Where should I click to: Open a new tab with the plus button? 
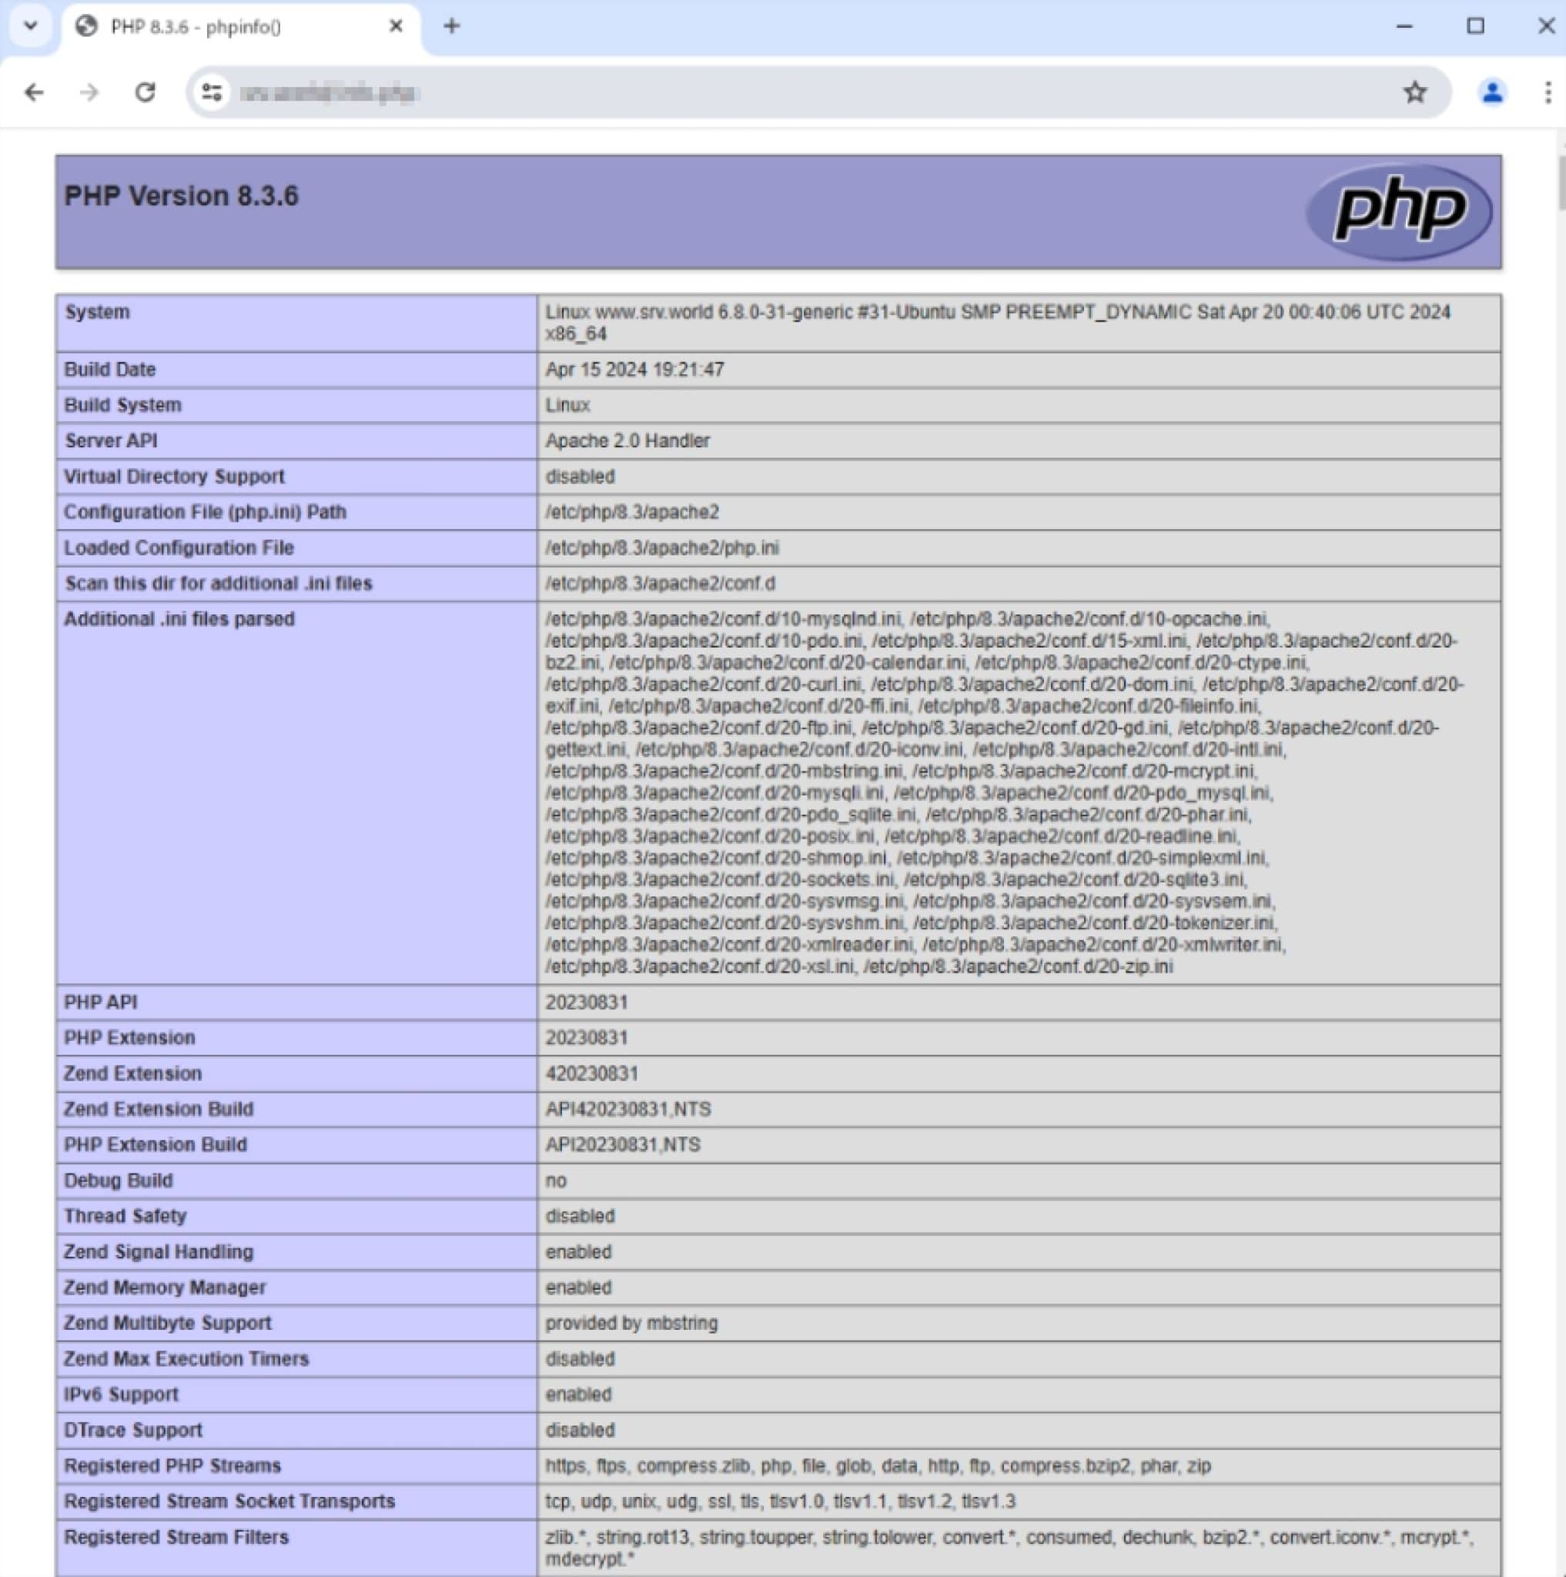451,26
